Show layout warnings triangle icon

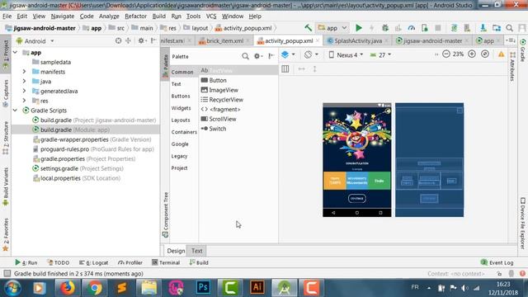[x=501, y=54]
